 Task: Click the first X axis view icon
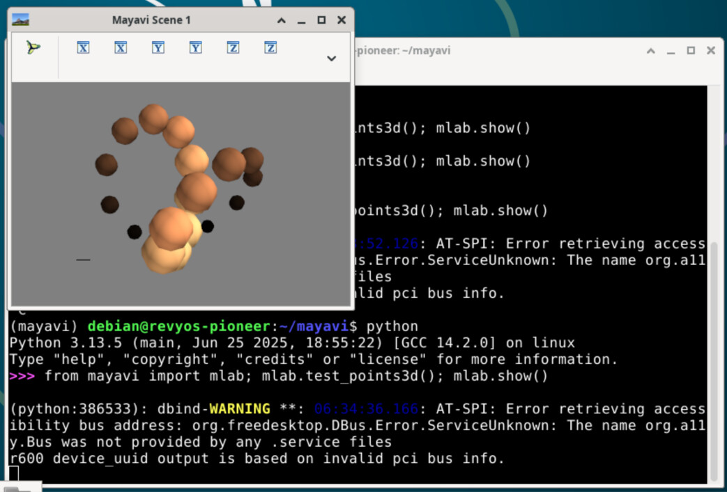pyautogui.click(x=83, y=48)
